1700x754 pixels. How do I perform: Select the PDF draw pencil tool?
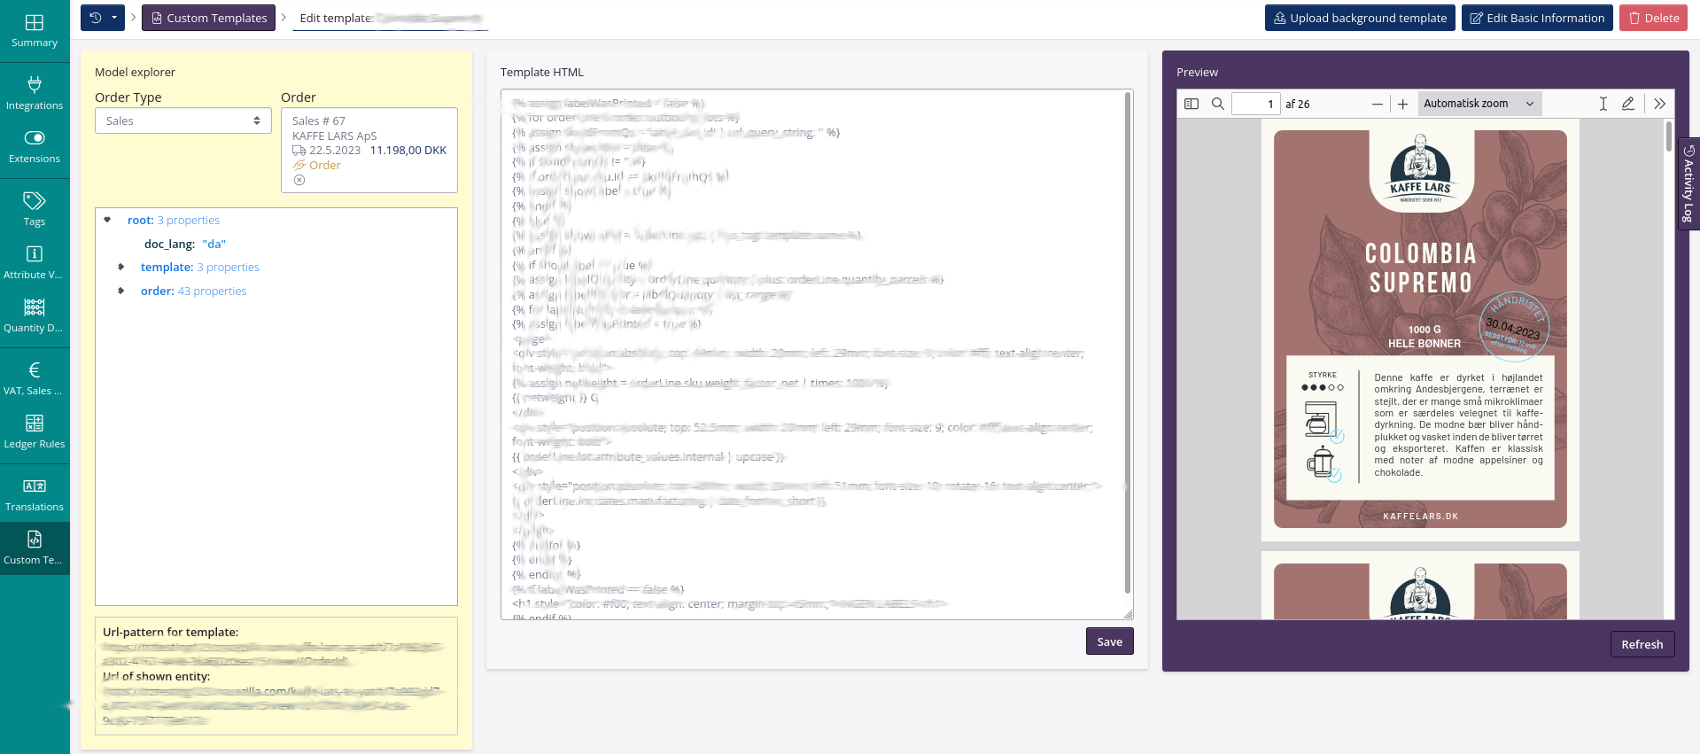pyautogui.click(x=1628, y=104)
